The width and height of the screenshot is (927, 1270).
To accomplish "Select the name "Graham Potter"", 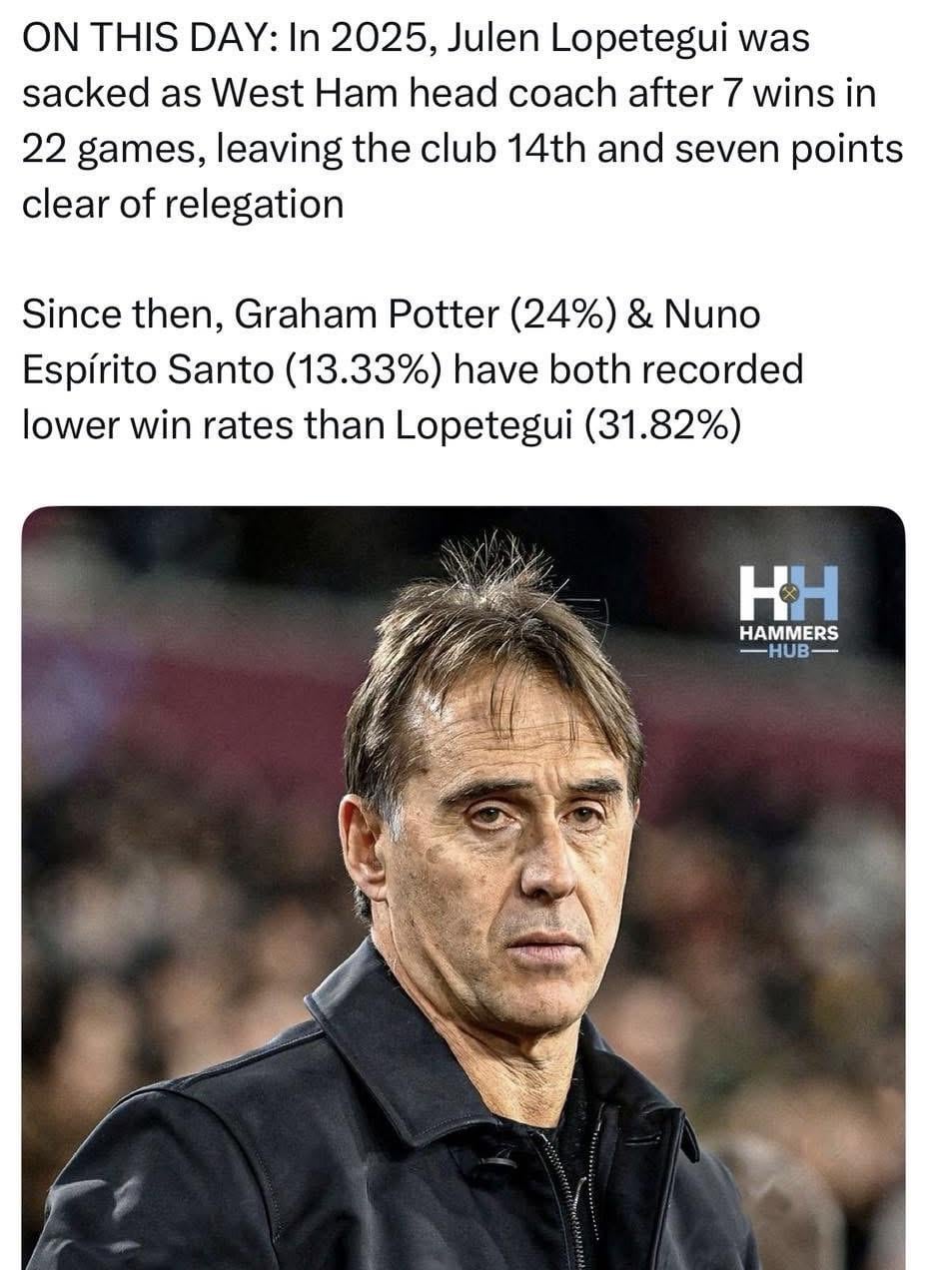I will pyautogui.click(x=366, y=315).
